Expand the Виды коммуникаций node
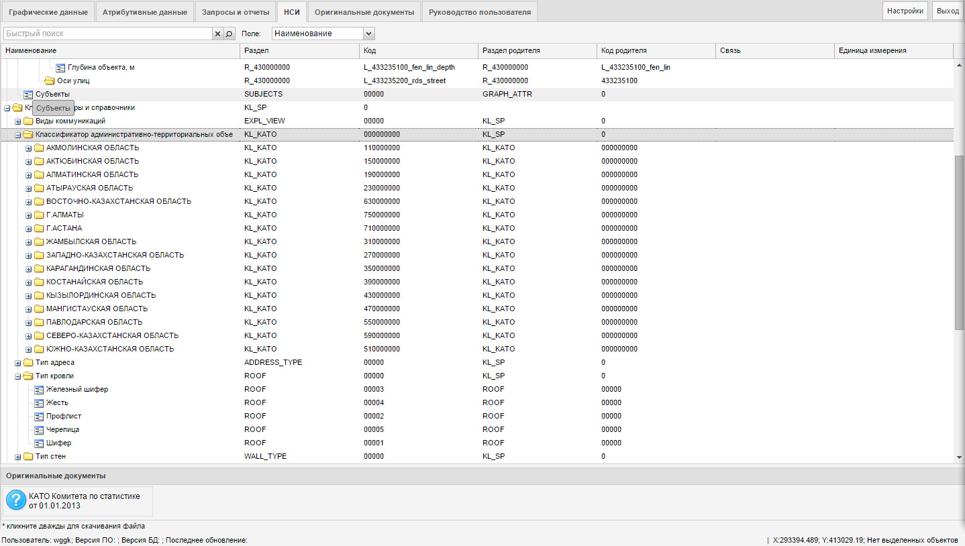The image size is (965, 546). click(18, 121)
